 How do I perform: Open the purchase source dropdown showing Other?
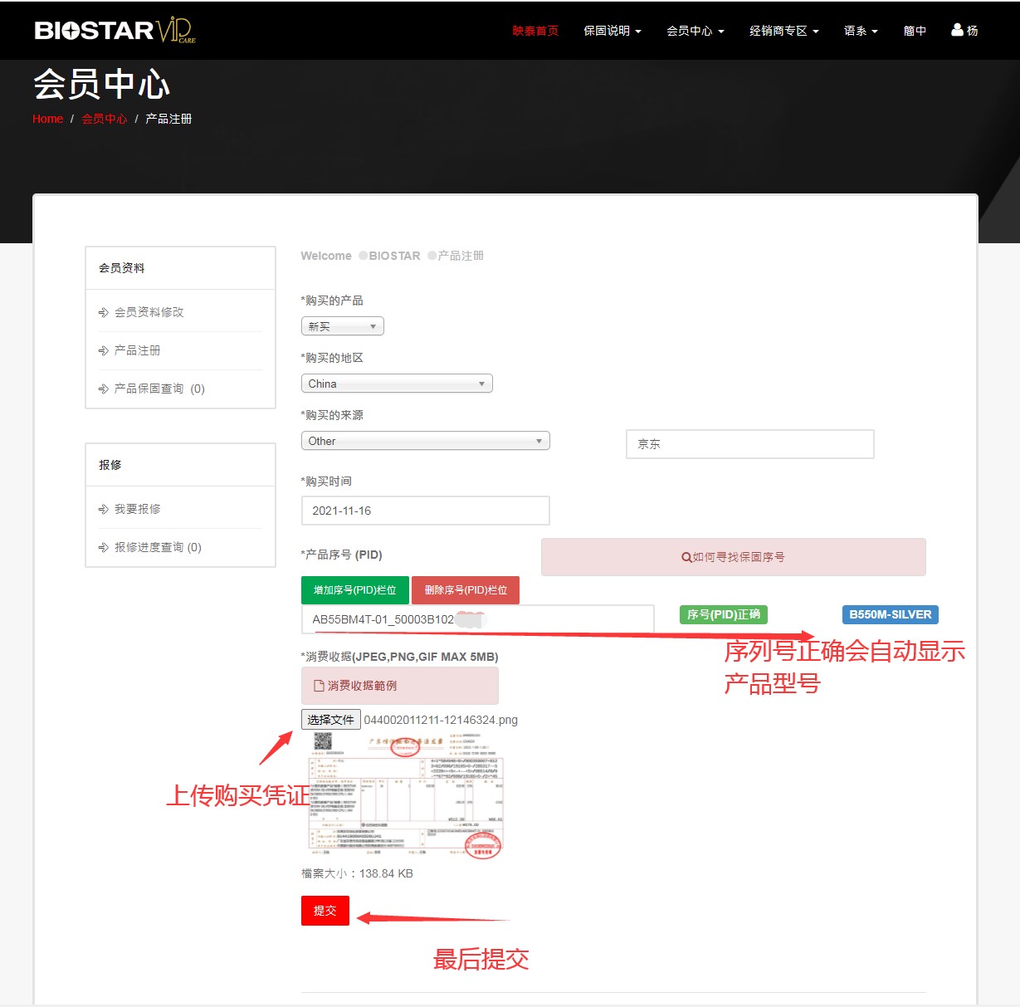click(x=425, y=441)
